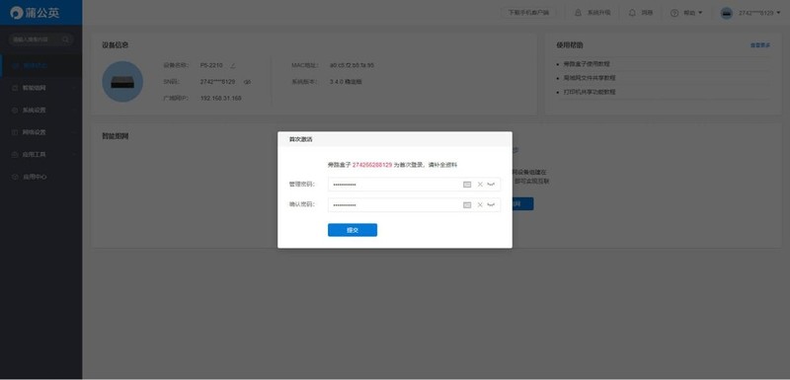Click the 提交 submit button
Screen dimensions: 790x380
353,230
